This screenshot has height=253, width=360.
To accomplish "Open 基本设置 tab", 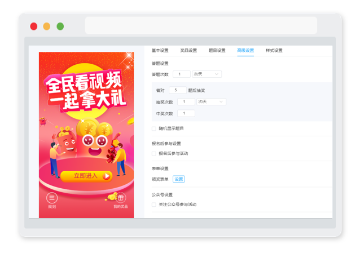I will pos(160,51).
